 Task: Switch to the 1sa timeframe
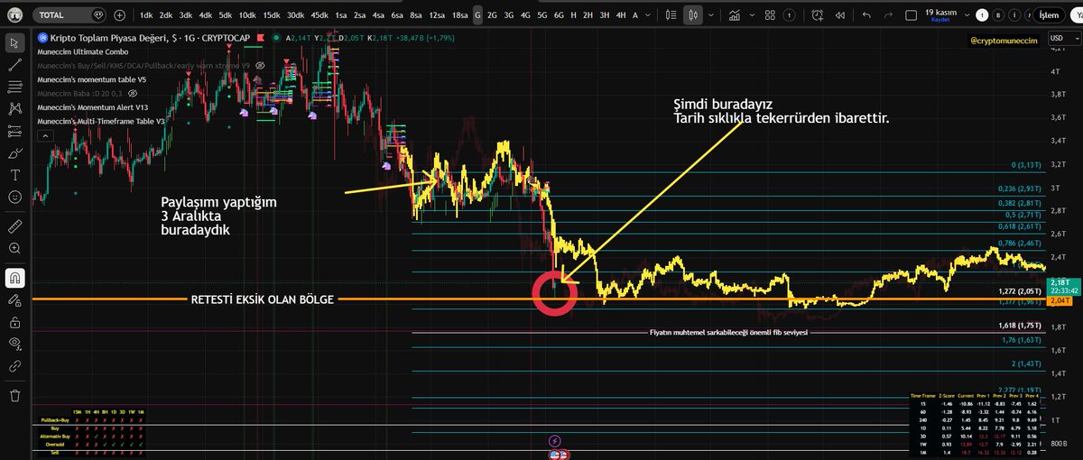[341, 15]
